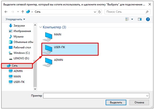The image size is (154, 109).
Task: Click the 'USER-ПК' label in file list
Action: click(59, 47)
